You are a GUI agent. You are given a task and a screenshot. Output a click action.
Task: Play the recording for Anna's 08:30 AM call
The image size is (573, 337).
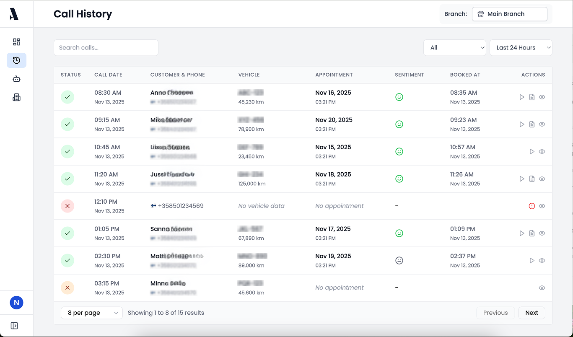[x=522, y=97]
